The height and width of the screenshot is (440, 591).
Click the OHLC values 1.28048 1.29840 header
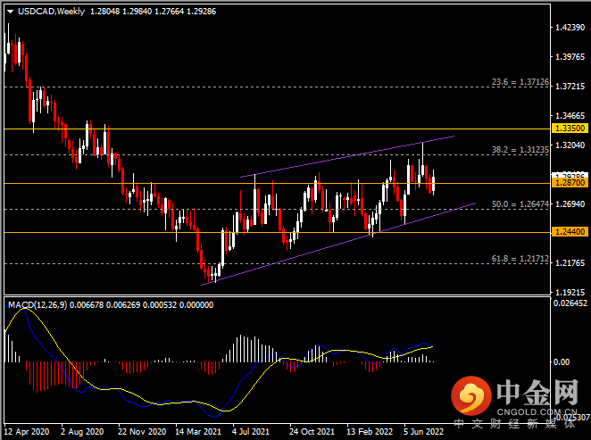pyautogui.click(x=153, y=12)
